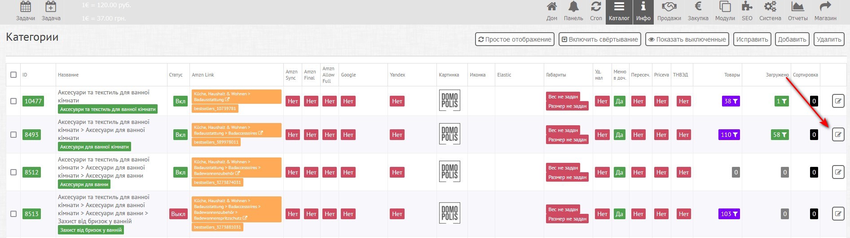This screenshot has width=850, height=238.
Task: Click the Domopolis thumbnail in row 8513
Action: [449, 213]
